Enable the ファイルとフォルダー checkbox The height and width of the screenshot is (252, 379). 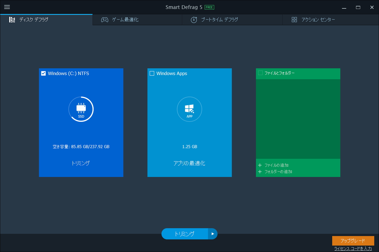click(x=260, y=72)
